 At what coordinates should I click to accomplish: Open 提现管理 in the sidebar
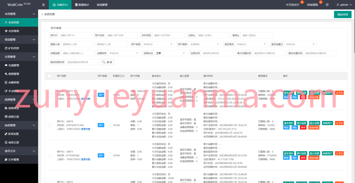click(19, 74)
